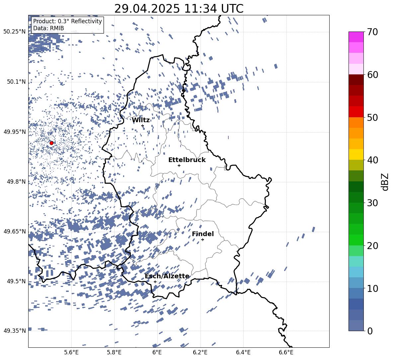Click the longitude label 6.2°E
The height and width of the screenshot is (359, 393).
click(x=200, y=352)
